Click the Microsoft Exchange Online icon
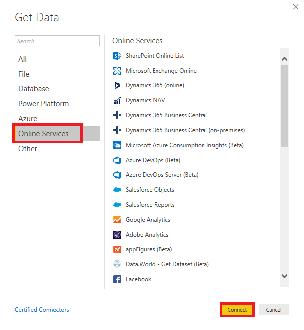304x330 pixels. pos(117,71)
